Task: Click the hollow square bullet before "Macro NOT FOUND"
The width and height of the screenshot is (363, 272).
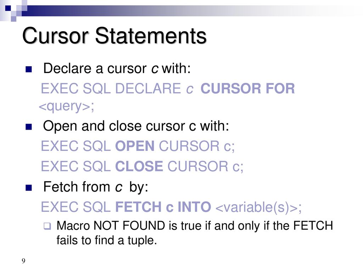Action: point(47,226)
